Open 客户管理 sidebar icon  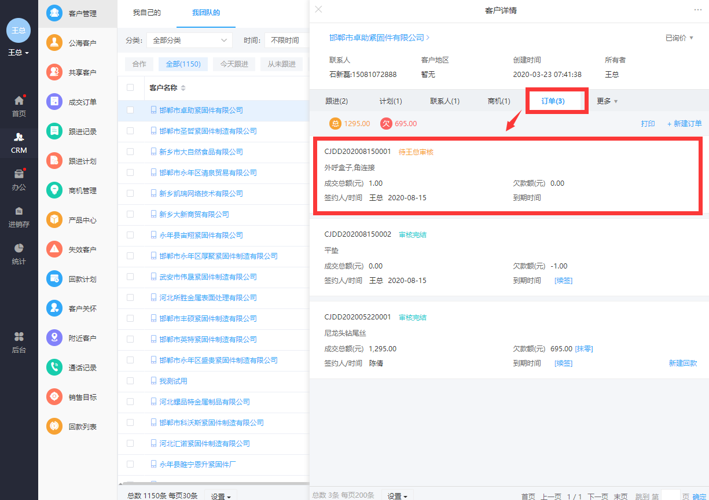(x=54, y=13)
